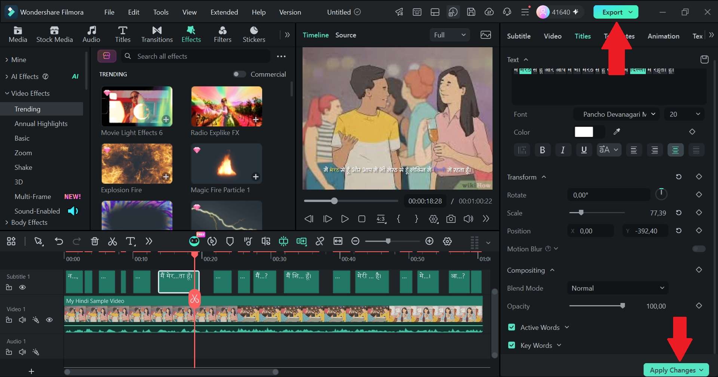718x377 pixels.
Task: Click the preview volume speaker icon
Action: click(x=468, y=219)
